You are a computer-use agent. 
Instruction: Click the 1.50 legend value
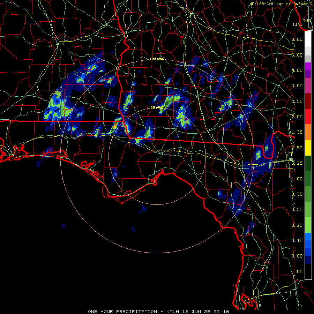pyautogui.click(x=297, y=148)
